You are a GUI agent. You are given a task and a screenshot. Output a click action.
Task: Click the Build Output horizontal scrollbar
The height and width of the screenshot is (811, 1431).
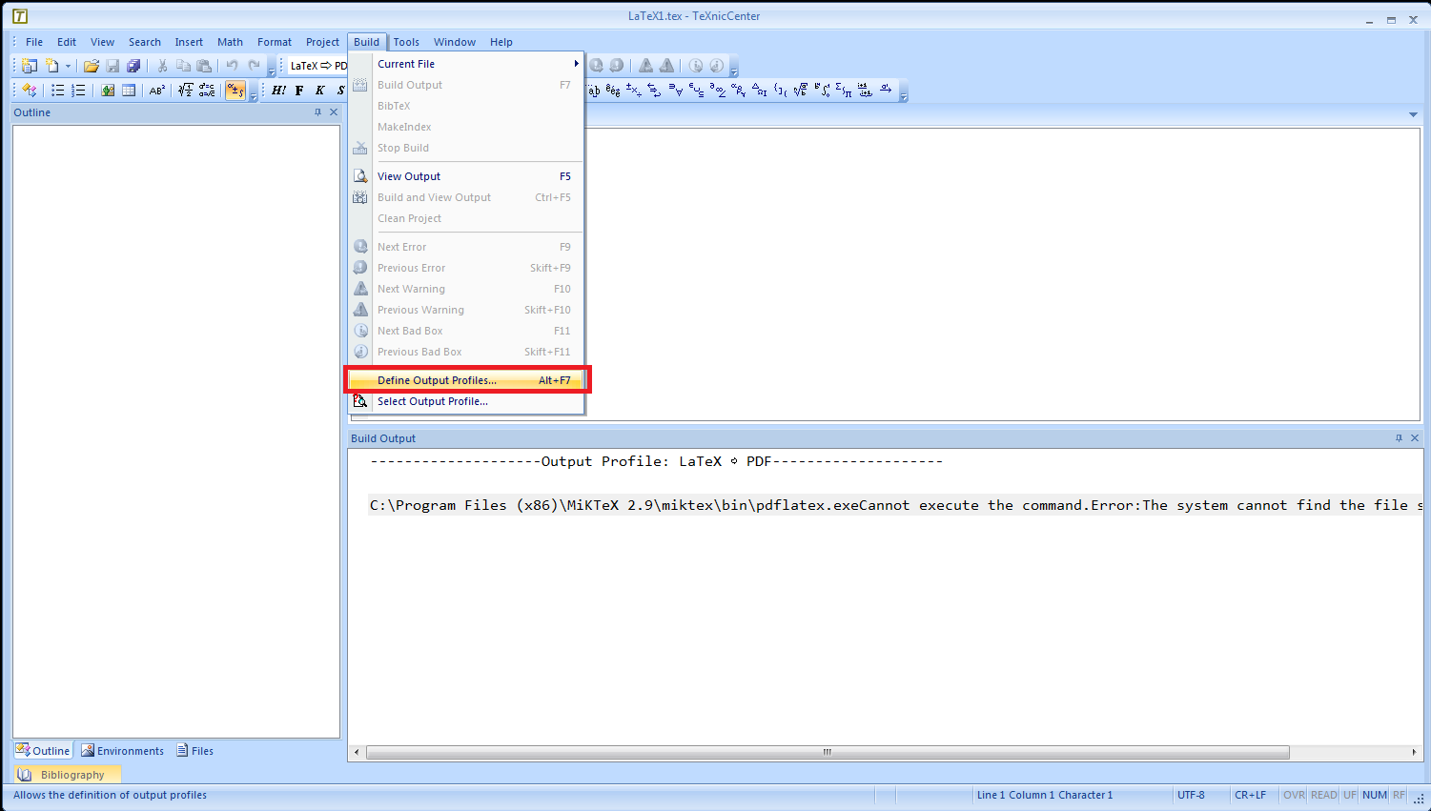[x=827, y=752]
